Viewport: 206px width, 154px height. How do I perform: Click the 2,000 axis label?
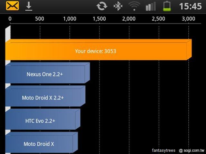click(x=129, y=19)
